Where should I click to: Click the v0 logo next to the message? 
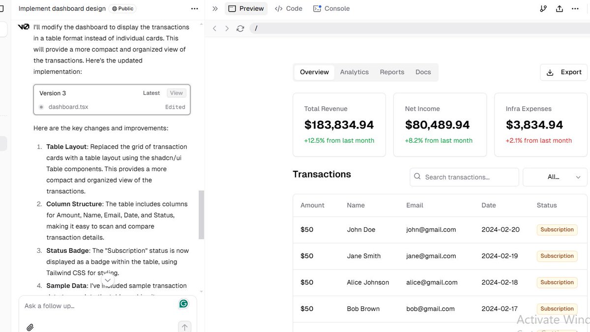(23, 27)
